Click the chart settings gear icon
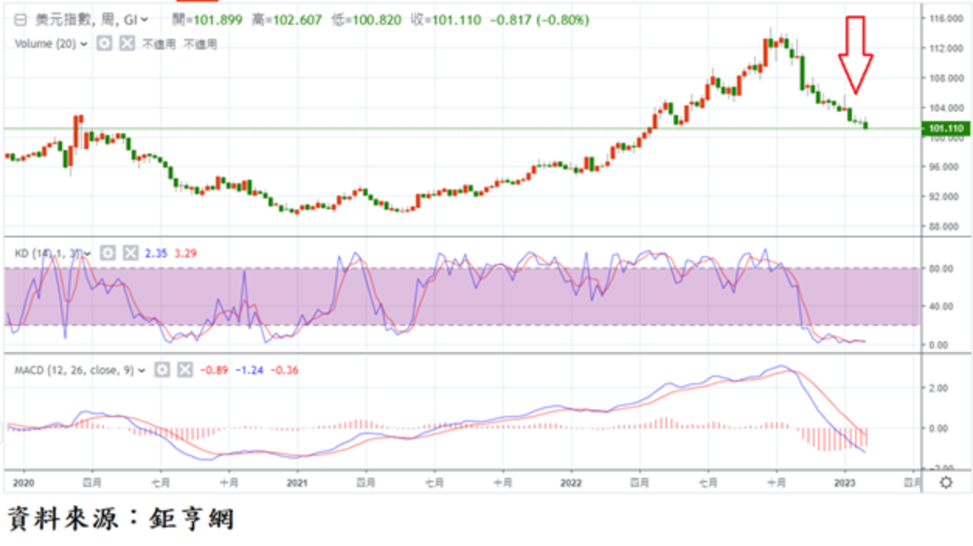This screenshot has height=546, width=973. coord(946,482)
